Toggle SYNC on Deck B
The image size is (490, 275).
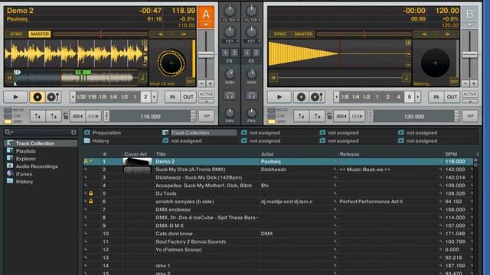279,34
